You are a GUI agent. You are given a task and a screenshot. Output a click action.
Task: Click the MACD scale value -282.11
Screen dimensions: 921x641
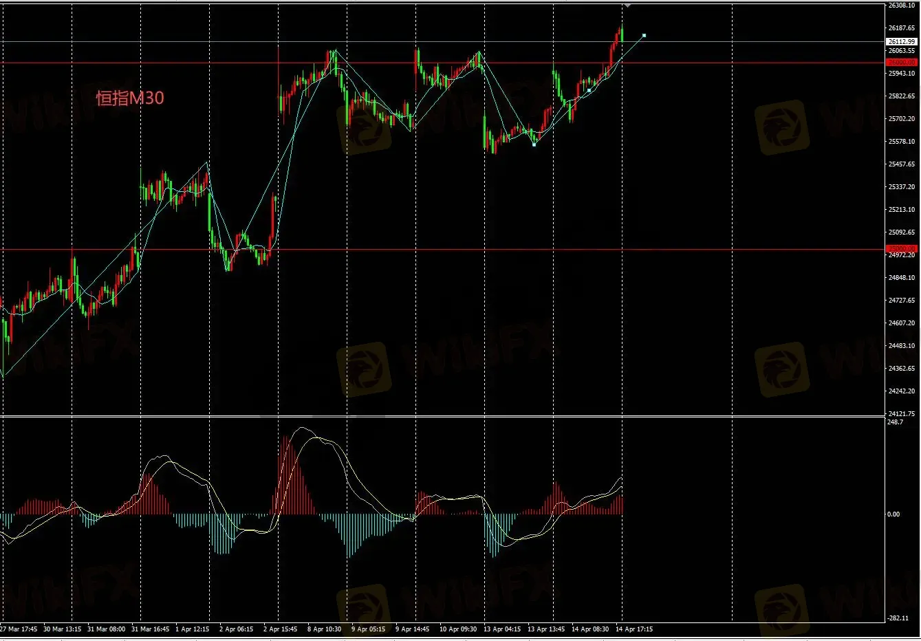(898, 618)
